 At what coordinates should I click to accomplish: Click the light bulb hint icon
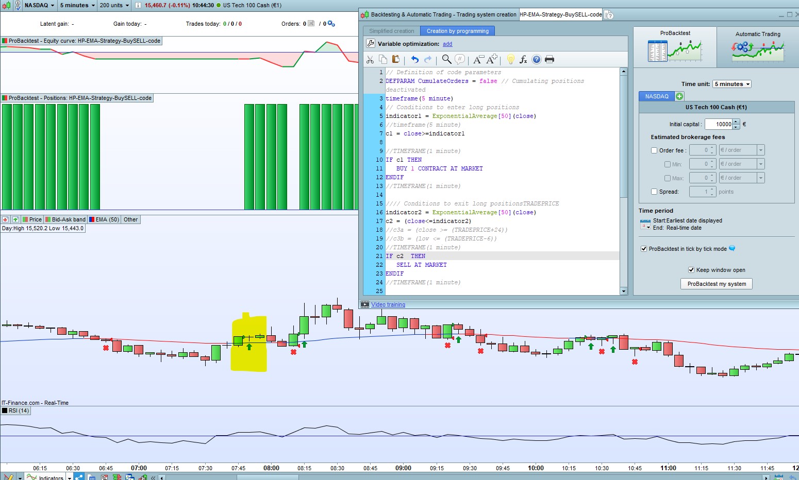(x=510, y=59)
